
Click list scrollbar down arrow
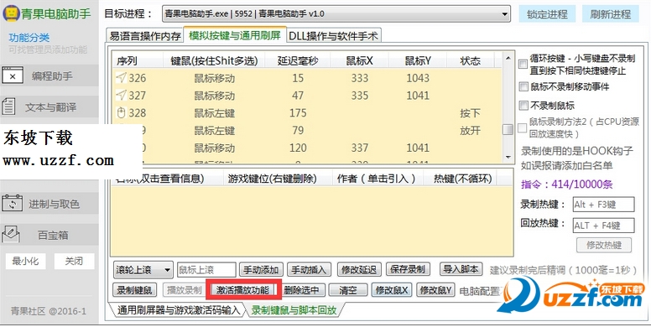tap(508, 157)
